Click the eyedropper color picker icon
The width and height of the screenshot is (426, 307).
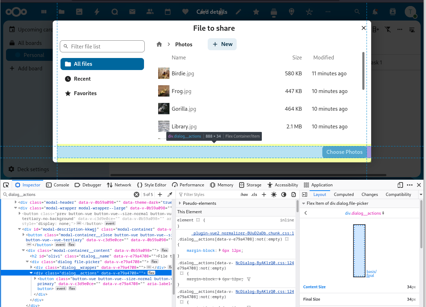click(170, 195)
